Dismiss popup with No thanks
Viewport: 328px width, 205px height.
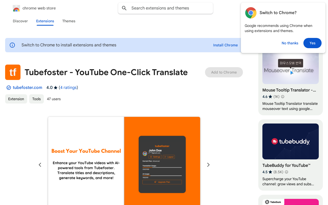tap(290, 43)
